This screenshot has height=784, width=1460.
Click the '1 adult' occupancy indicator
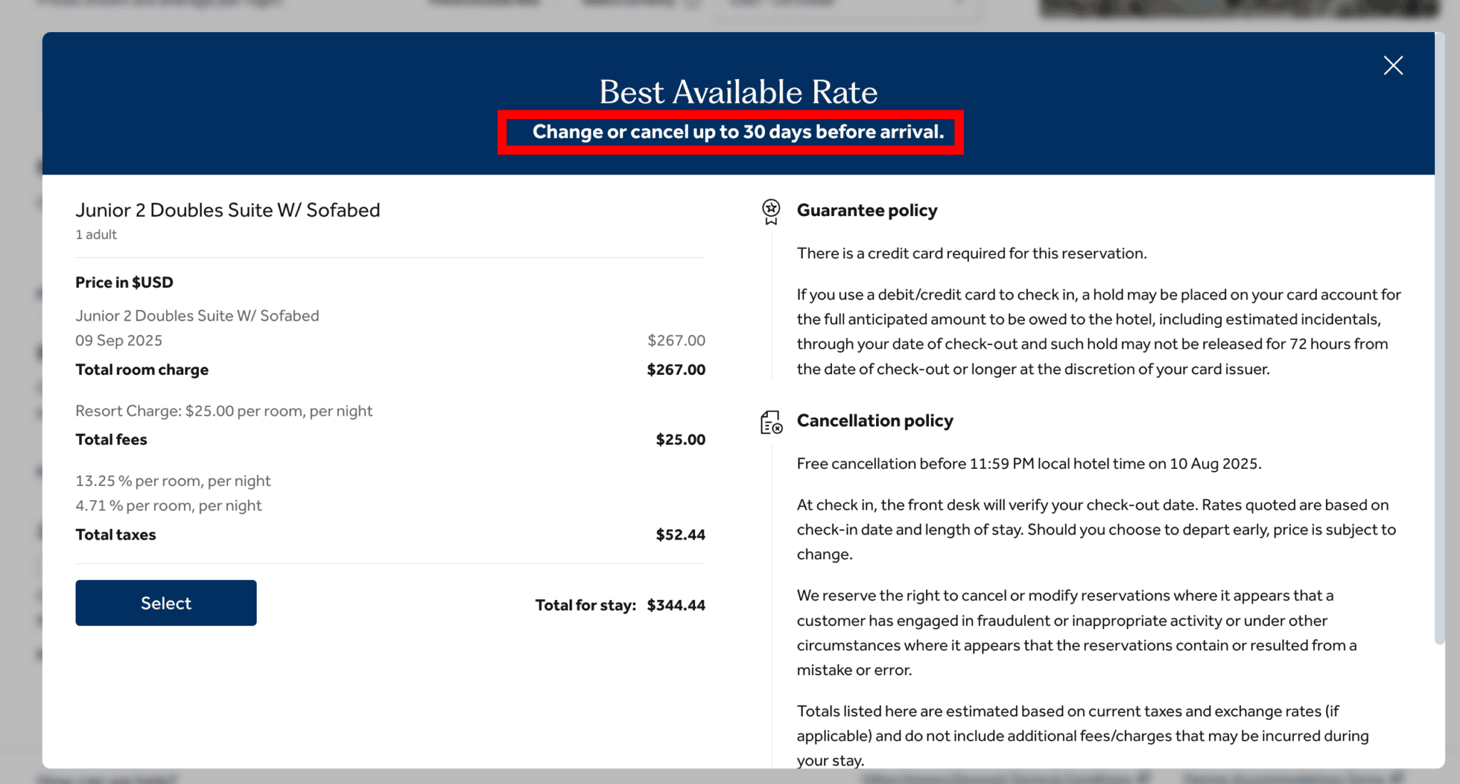coord(96,234)
